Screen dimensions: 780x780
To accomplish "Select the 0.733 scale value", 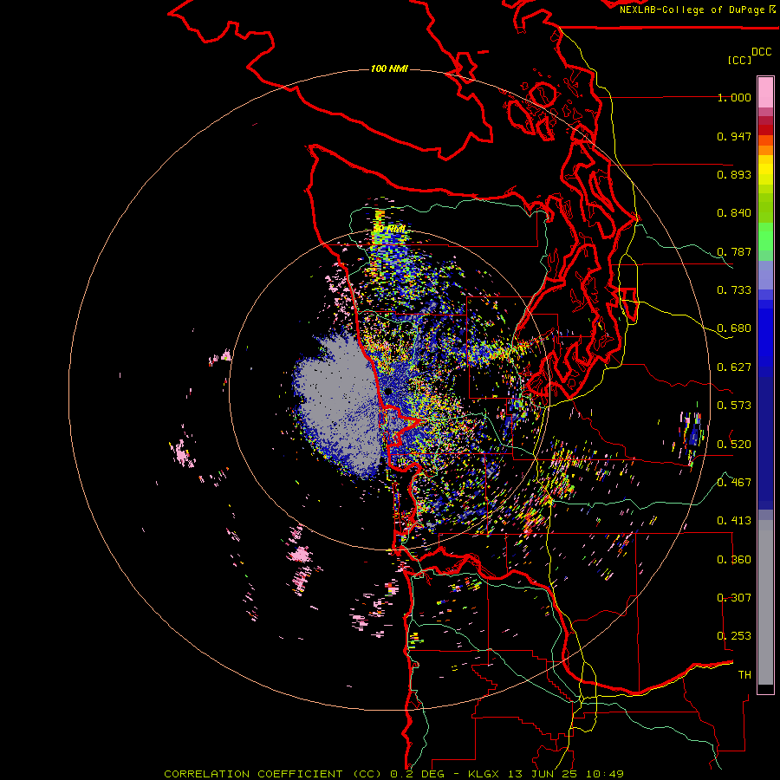I will [734, 290].
